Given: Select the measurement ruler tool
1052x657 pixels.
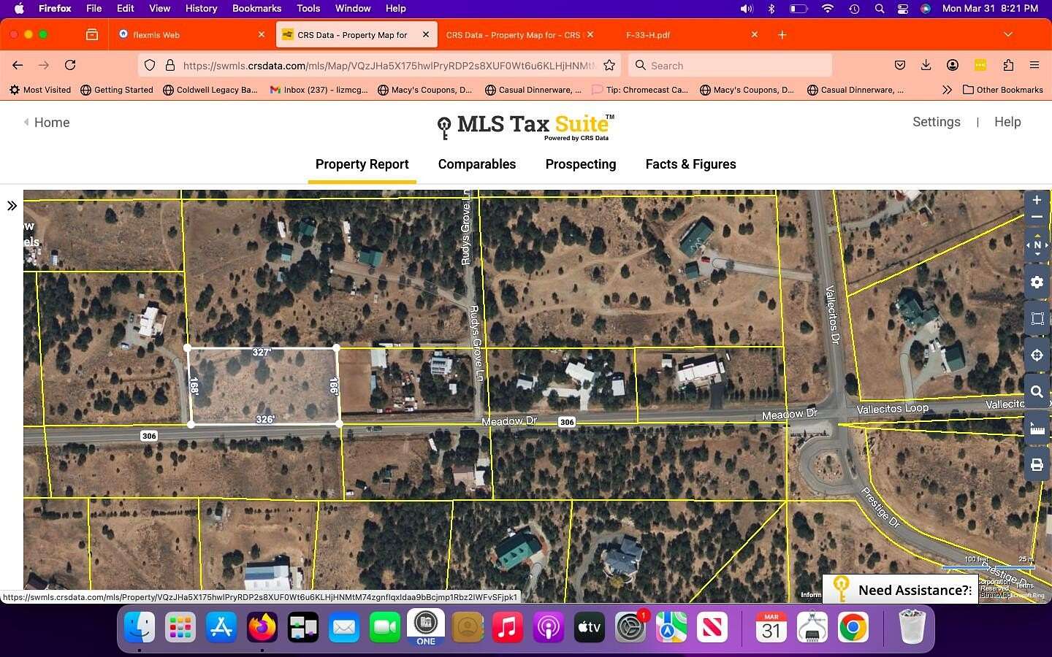Looking at the screenshot, I should point(1037,429).
